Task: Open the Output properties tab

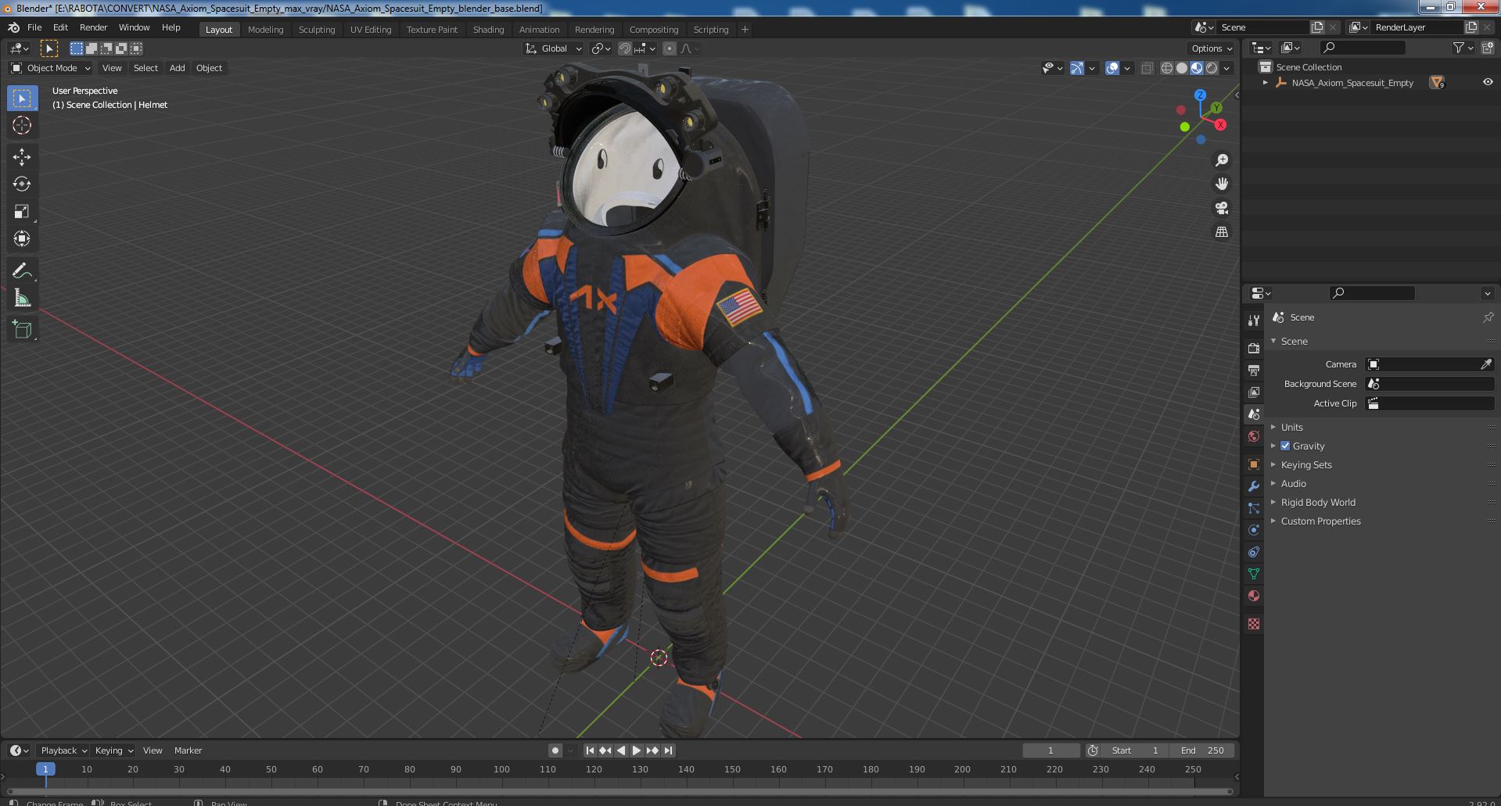Action: click(x=1254, y=370)
